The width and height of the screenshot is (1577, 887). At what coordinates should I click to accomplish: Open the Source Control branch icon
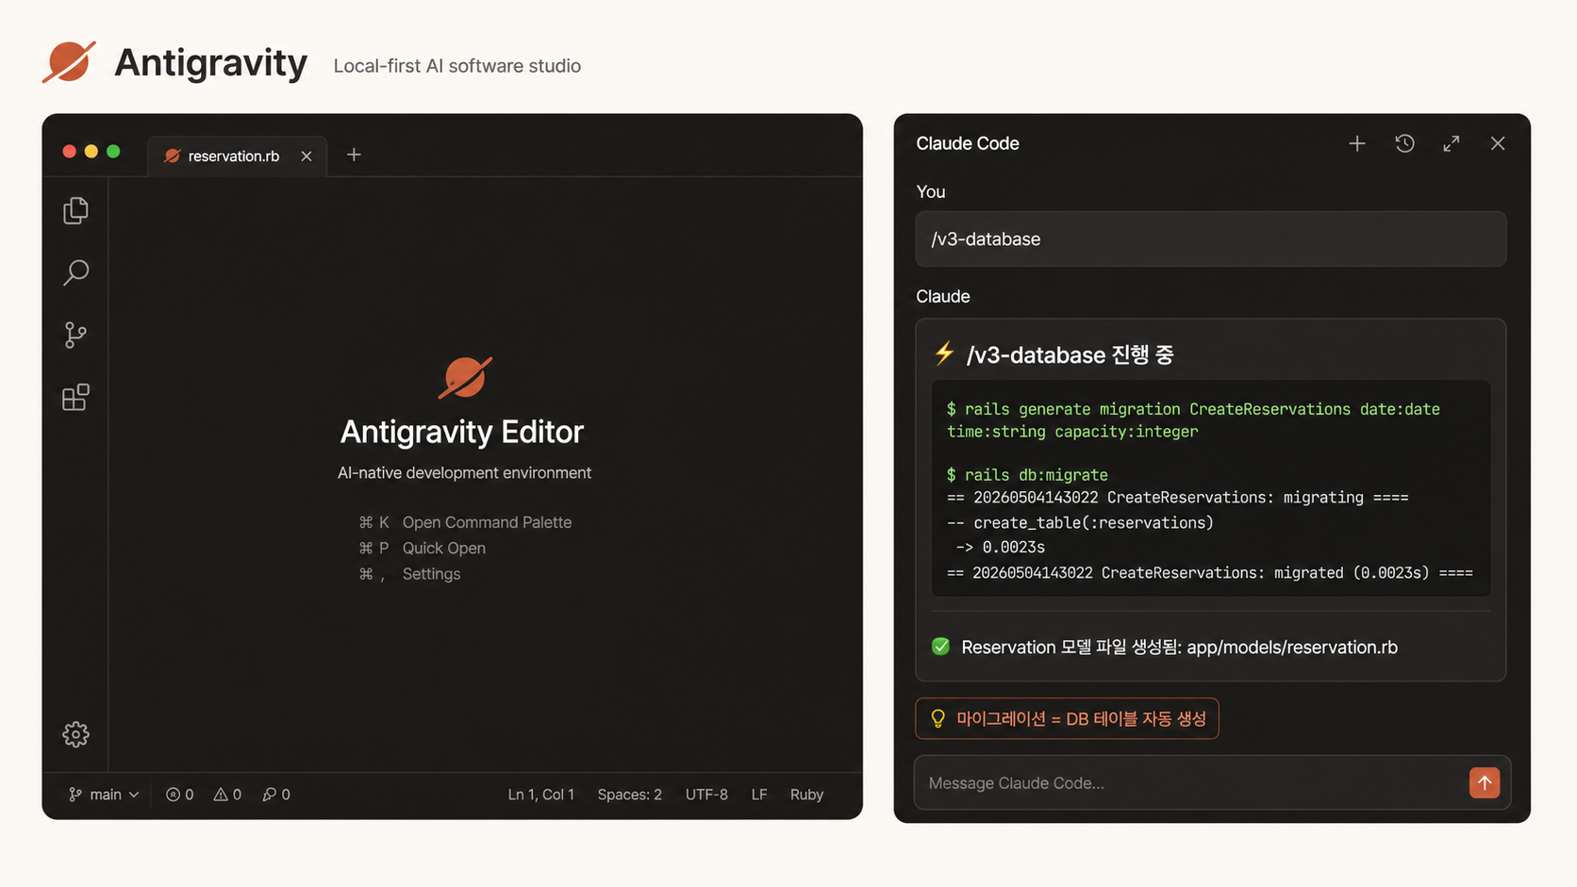pyautogui.click(x=75, y=335)
